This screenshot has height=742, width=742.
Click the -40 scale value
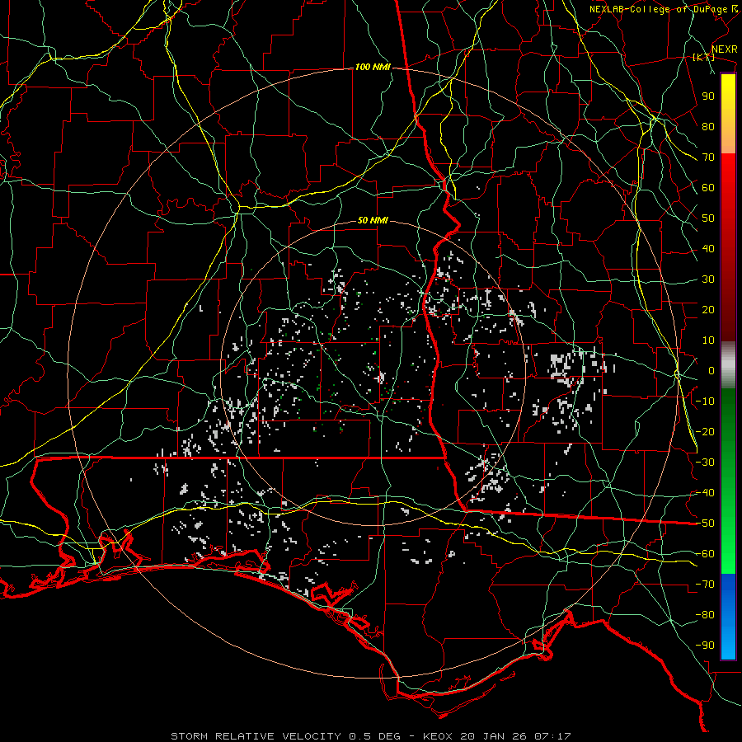click(705, 493)
